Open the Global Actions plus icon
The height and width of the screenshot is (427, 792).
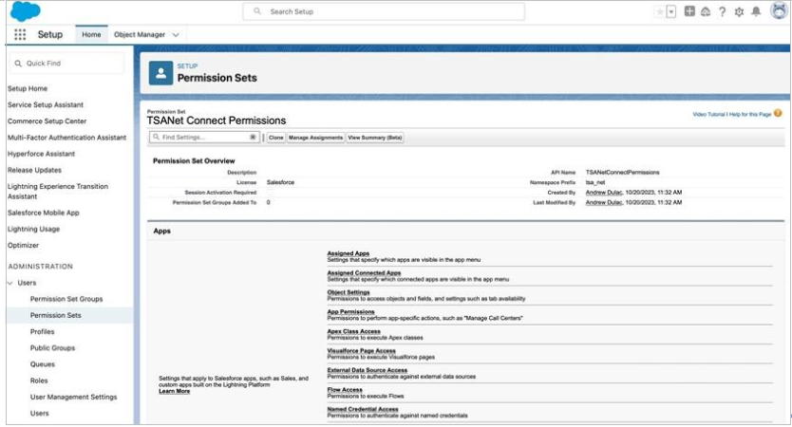(689, 11)
